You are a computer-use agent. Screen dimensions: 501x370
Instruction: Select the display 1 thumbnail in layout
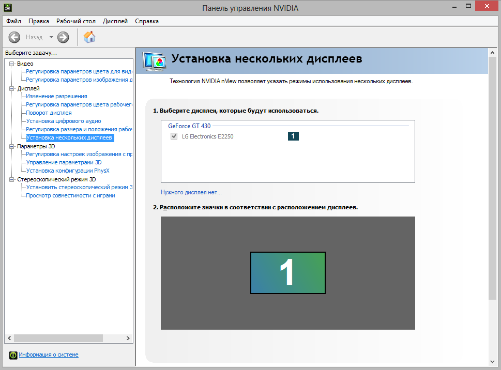pyautogui.click(x=288, y=273)
